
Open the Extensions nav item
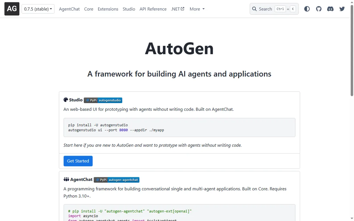pos(108,9)
